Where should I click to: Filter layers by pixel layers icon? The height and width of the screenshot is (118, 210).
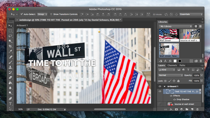pyautogui.click(x=179, y=70)
